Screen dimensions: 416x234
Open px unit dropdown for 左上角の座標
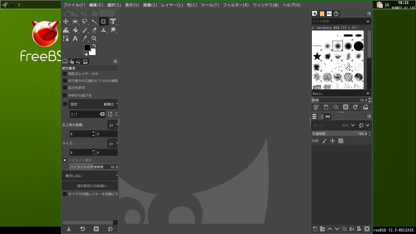pyautogui.click(x=113, y=125)
